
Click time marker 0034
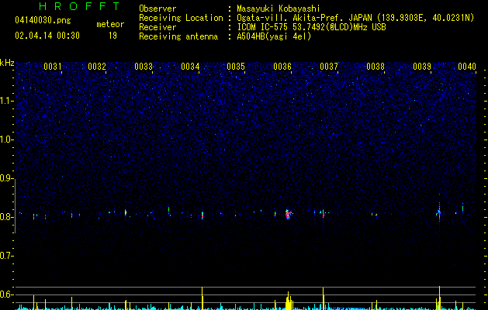pyautogui.click(x=190, y=67)
